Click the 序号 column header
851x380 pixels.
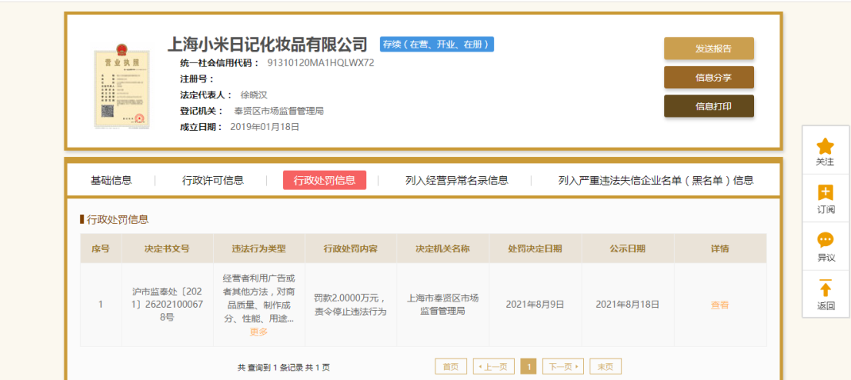pos(100,249)
